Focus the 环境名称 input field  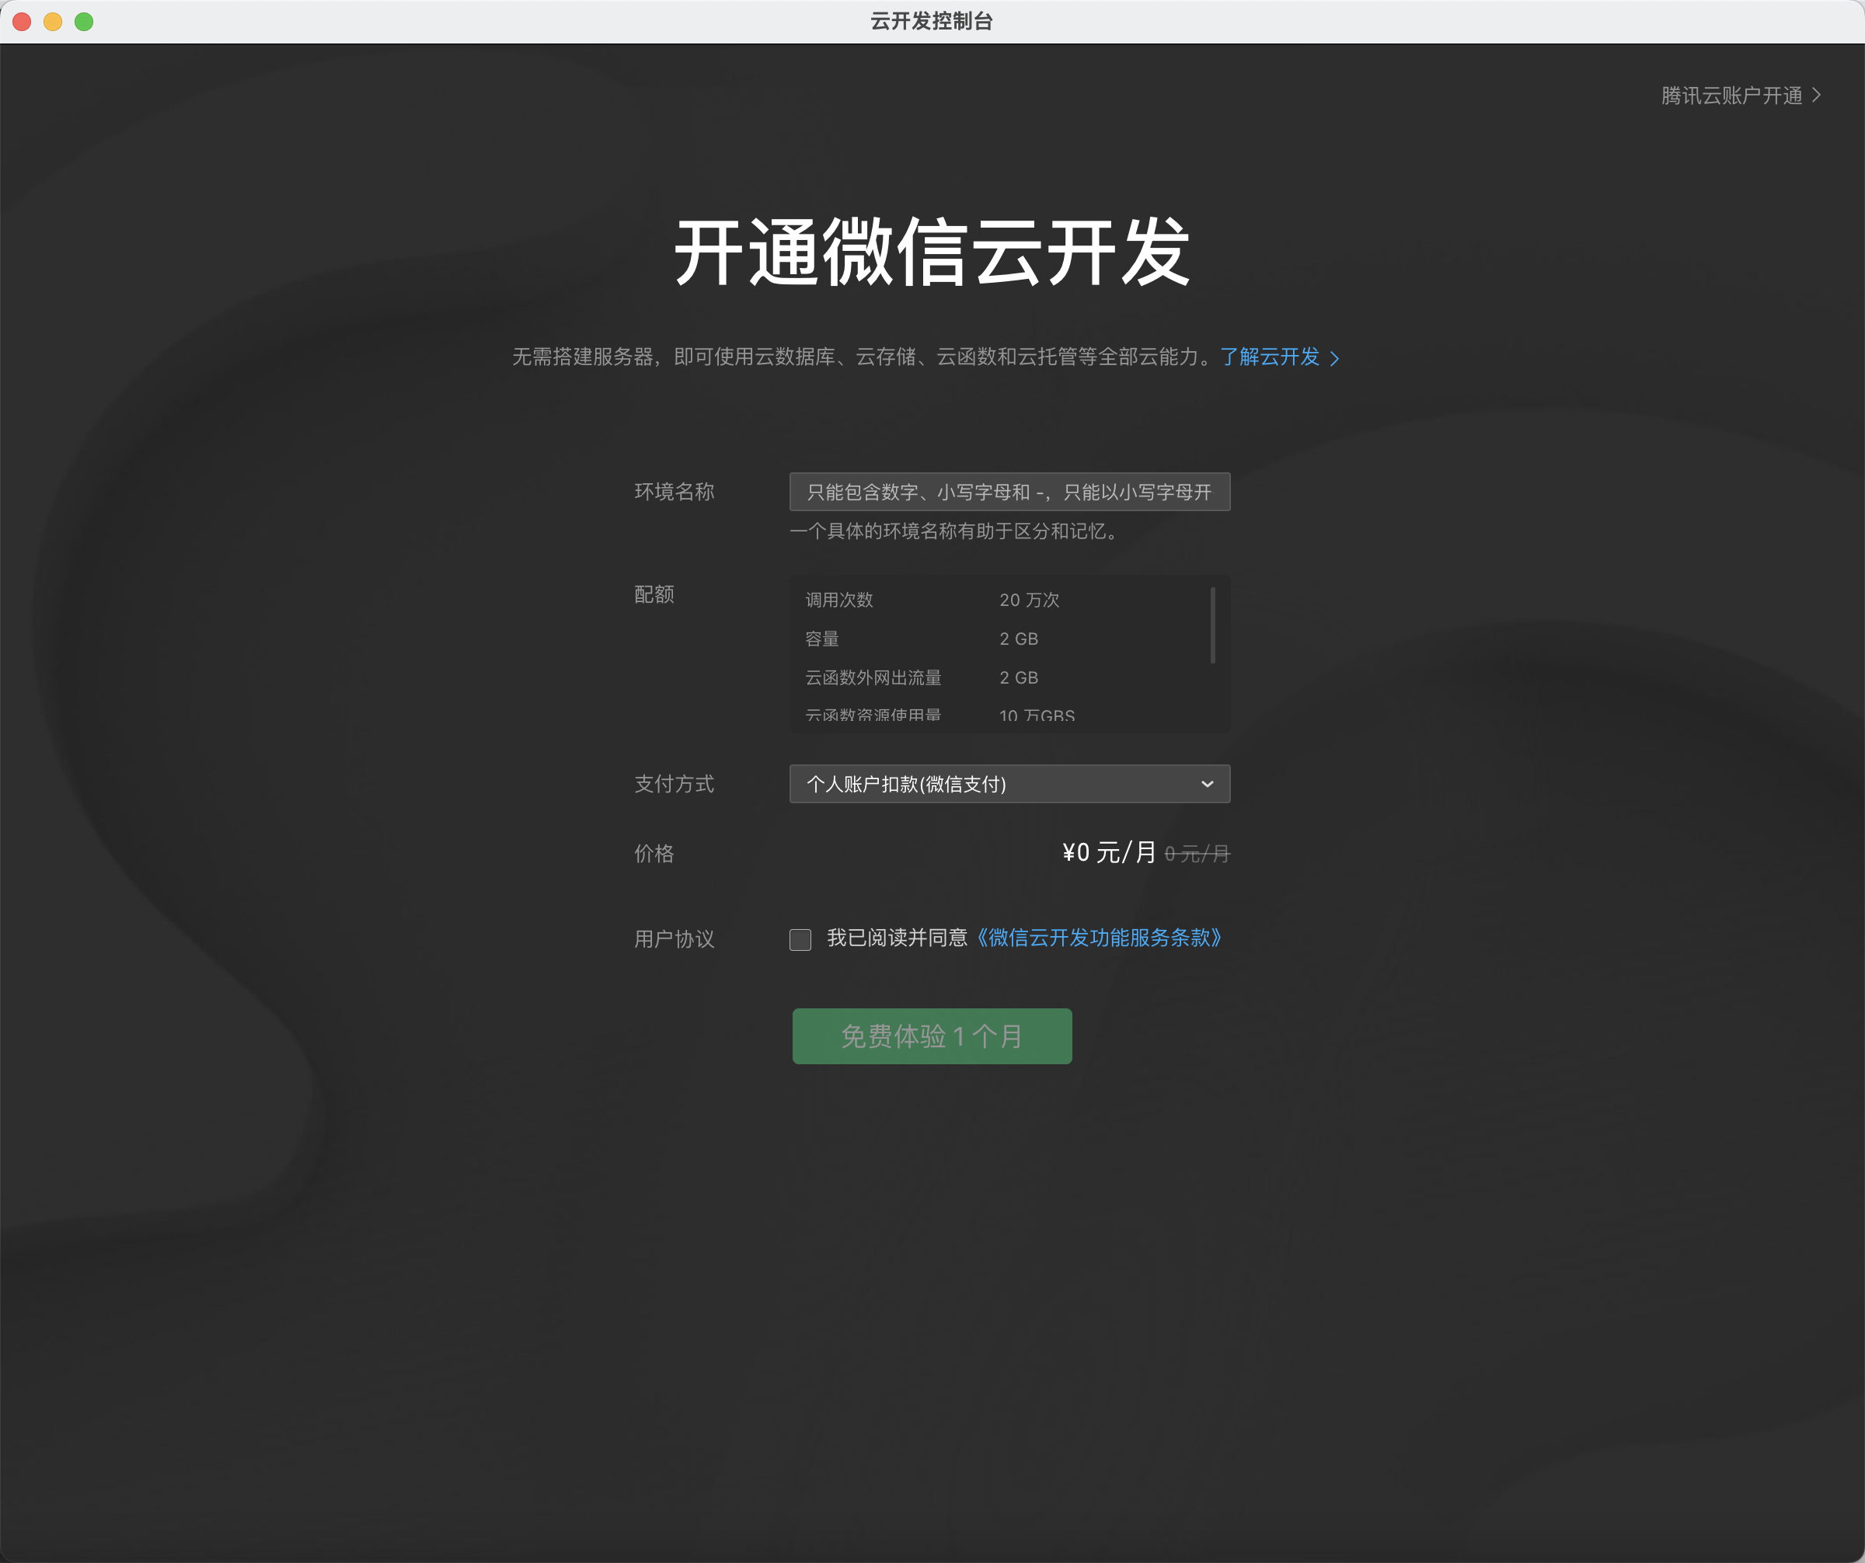click(1009, 492)
